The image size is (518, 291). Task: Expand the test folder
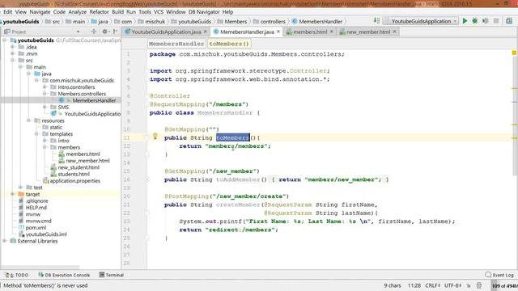[x=20, y=188]
